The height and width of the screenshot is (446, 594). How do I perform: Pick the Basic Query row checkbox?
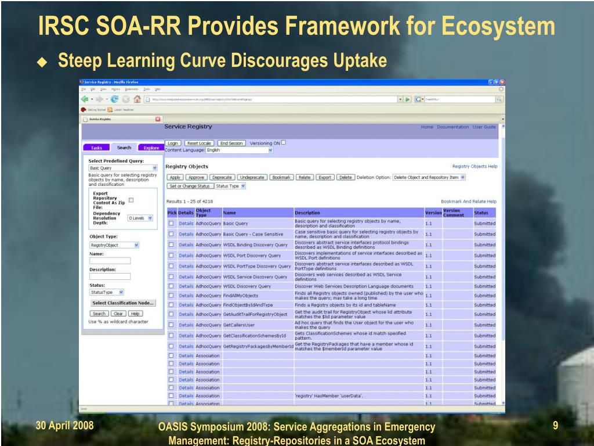(x=171, y=224)
